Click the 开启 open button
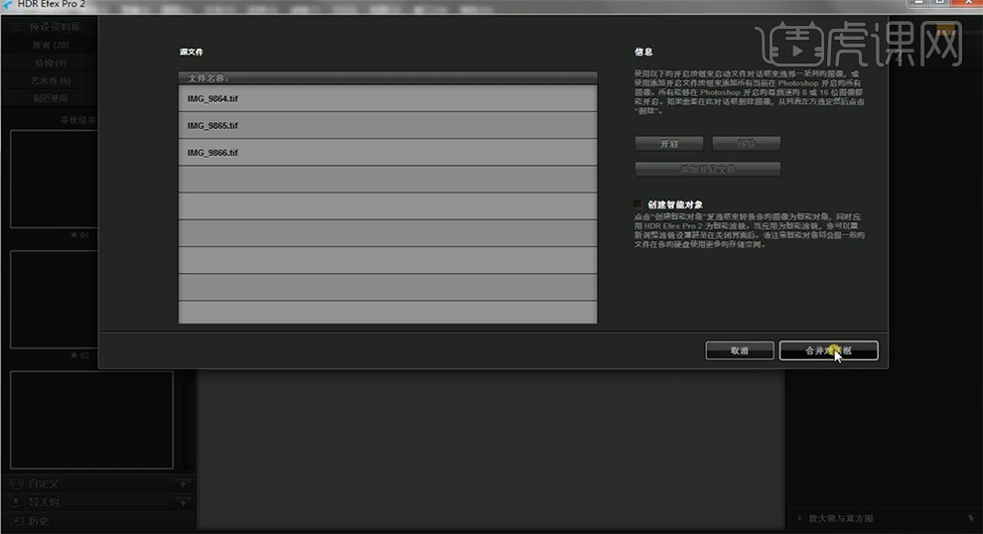The image size is (983, 534). pyautogui.click(x=669, y=144)
